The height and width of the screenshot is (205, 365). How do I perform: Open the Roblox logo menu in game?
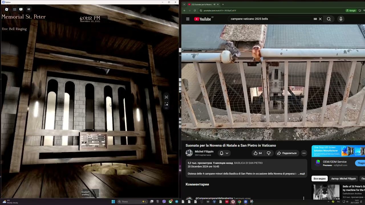tap(7, 9)
